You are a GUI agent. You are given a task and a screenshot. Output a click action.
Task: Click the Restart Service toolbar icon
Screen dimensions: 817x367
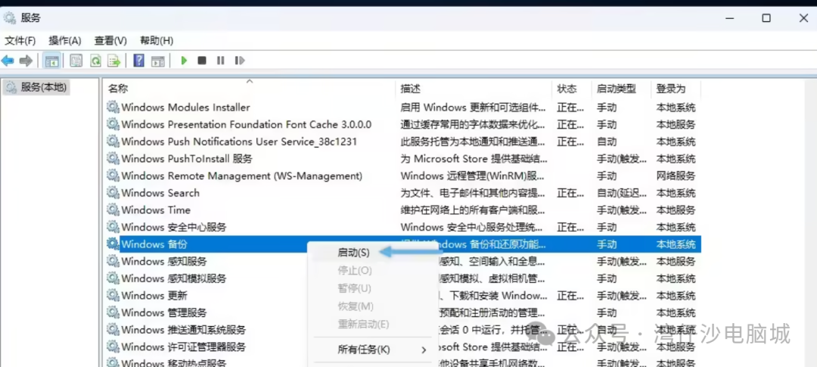point(240,61)
